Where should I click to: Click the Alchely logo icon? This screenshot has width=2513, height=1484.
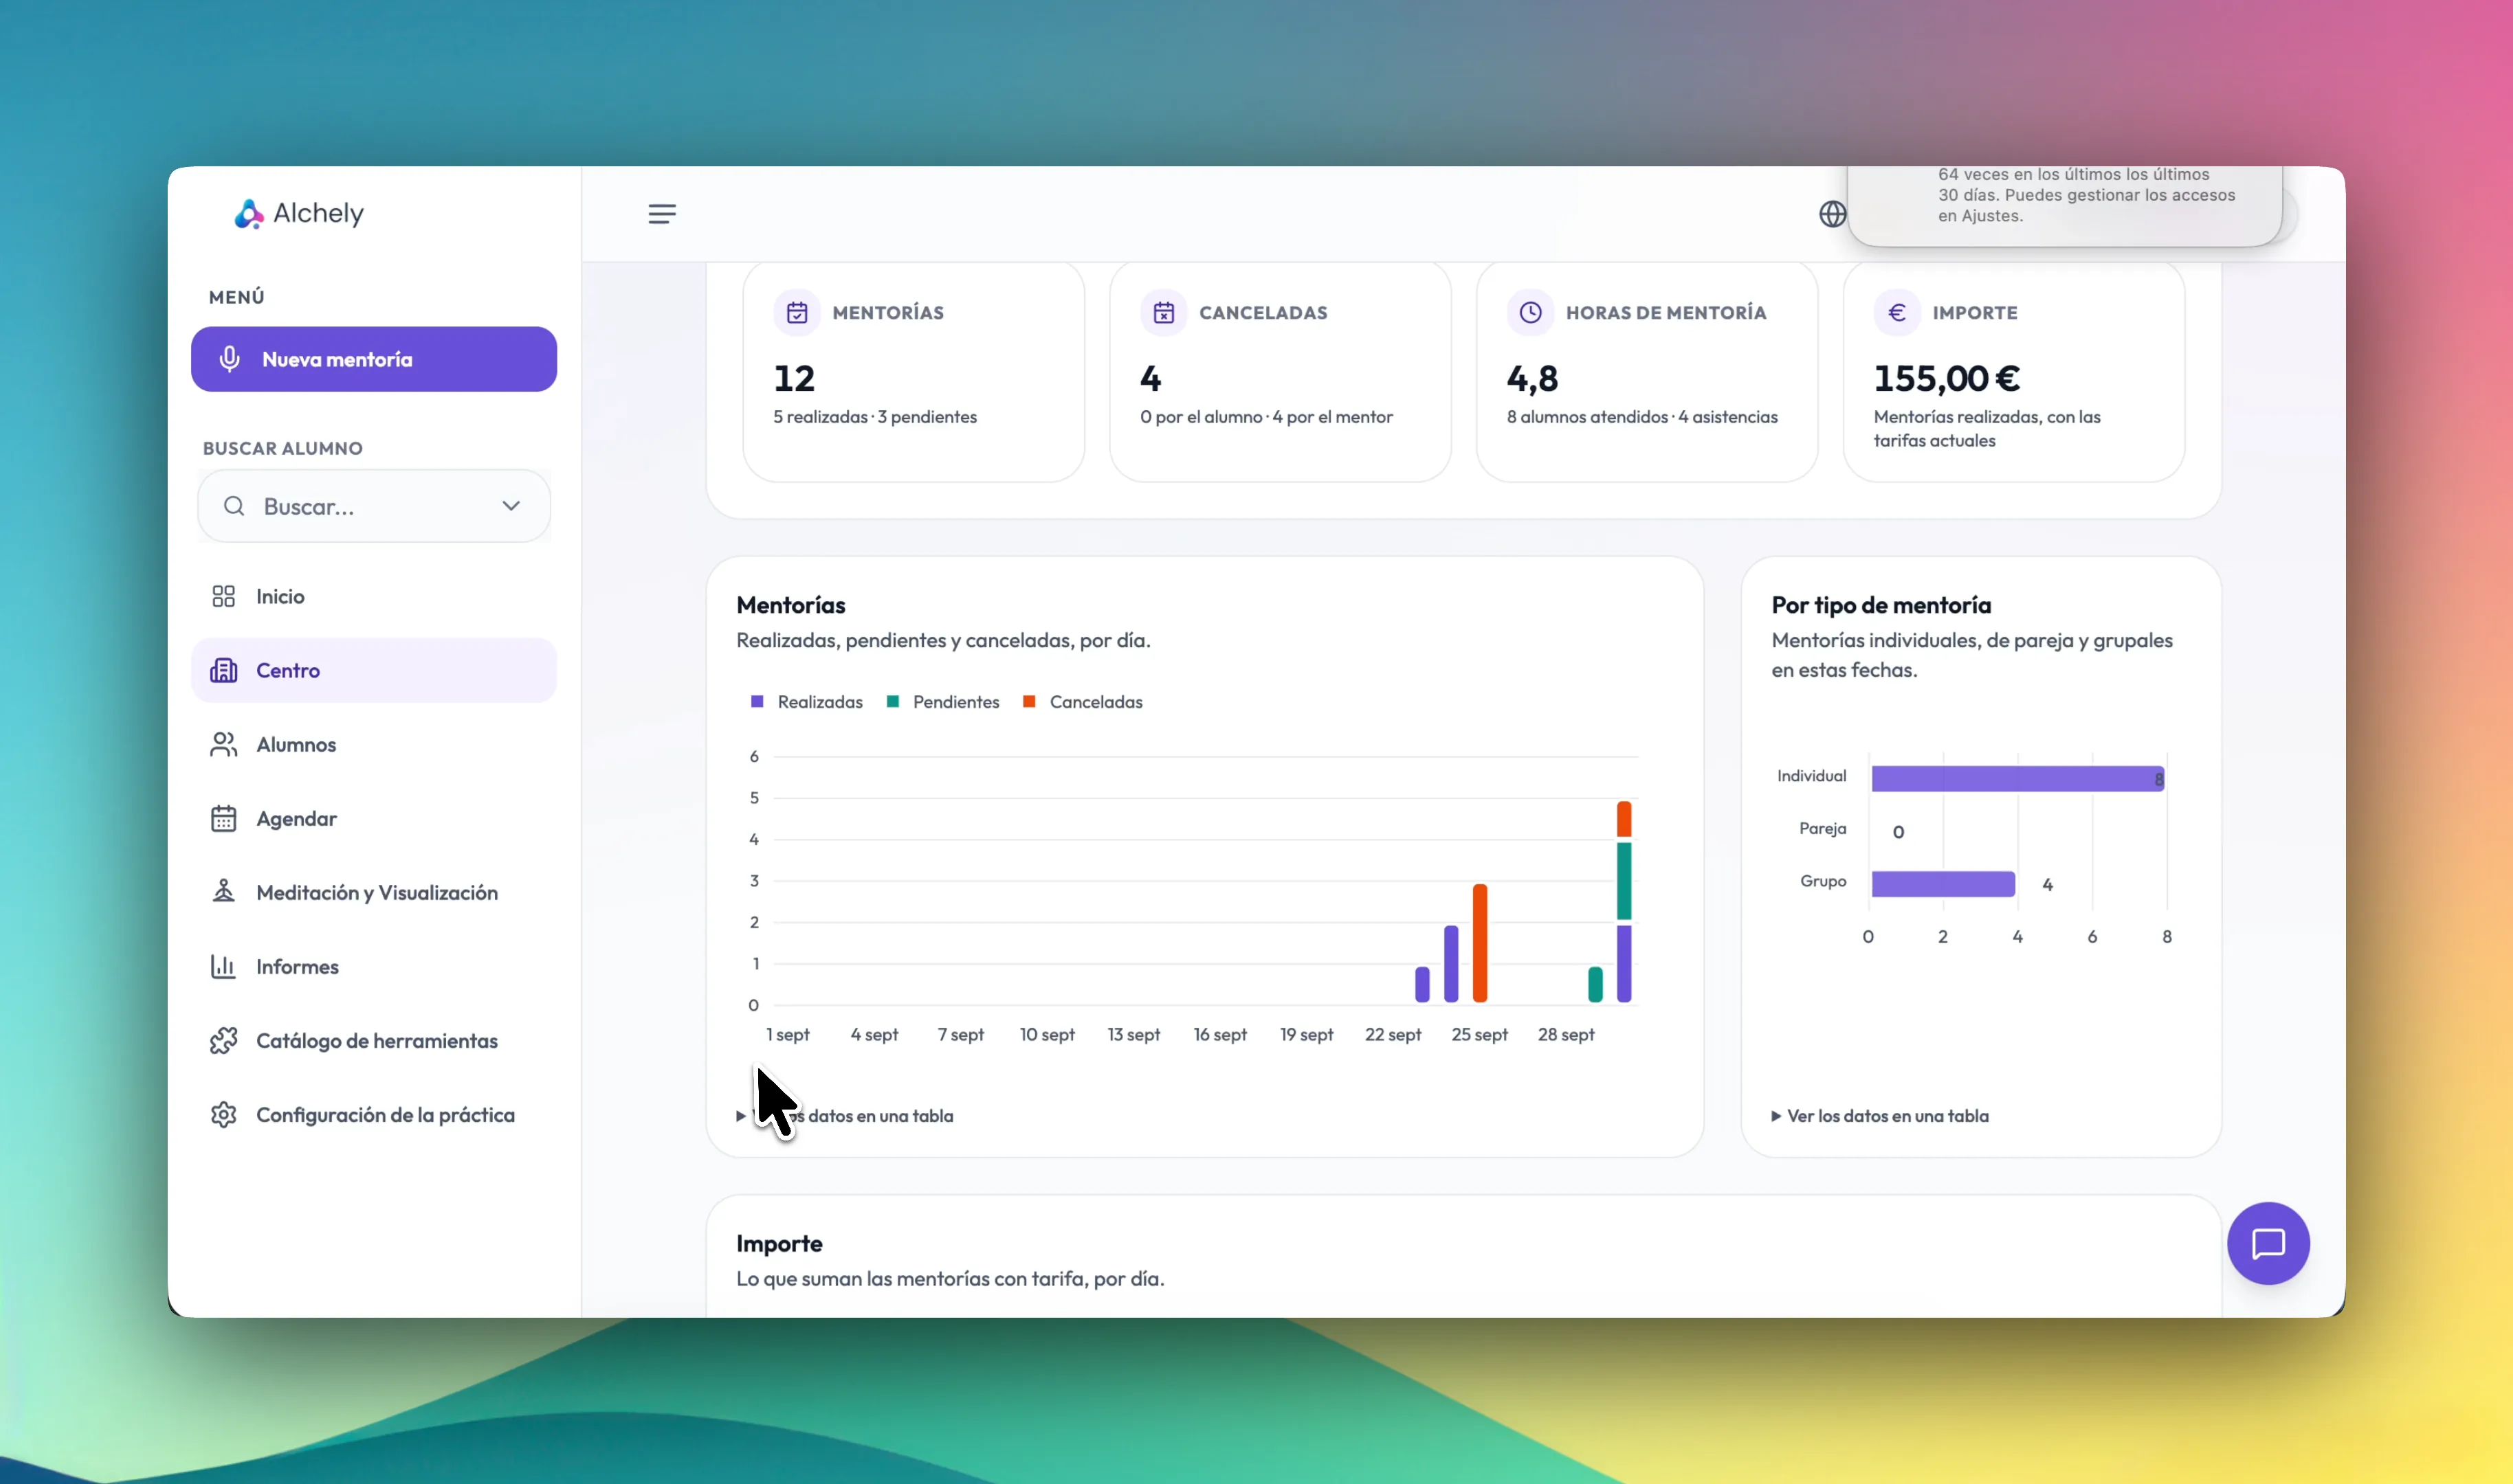coord(248,213)
